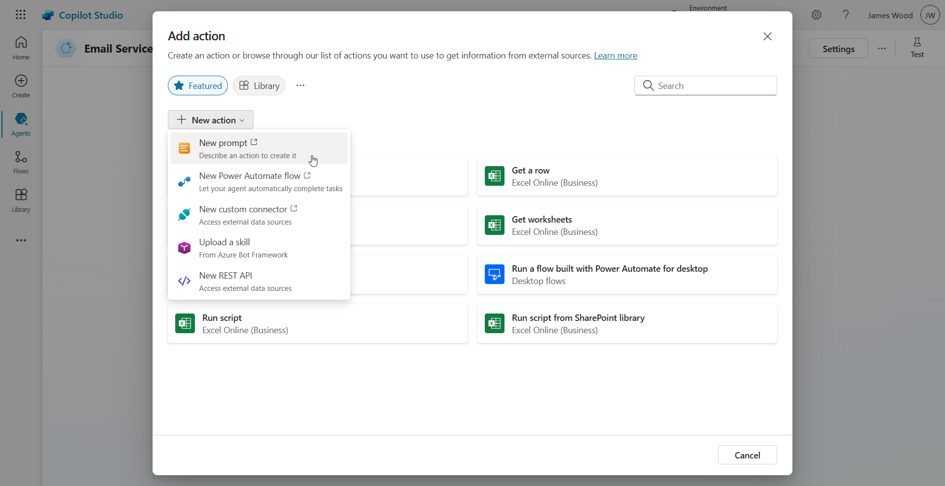Switch to the Library tab
The height and width of the screenshot is (486, 945).
(259, 86)
